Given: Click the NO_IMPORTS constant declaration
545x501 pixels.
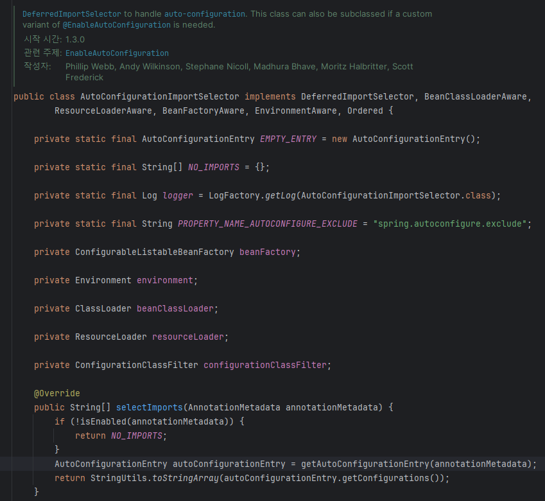Looking at the screenshot, I should [213, 167].
